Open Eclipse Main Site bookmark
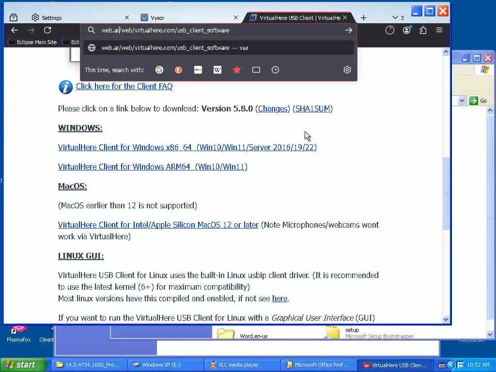This screenshot has width=496, height=372. pos(32,42)
